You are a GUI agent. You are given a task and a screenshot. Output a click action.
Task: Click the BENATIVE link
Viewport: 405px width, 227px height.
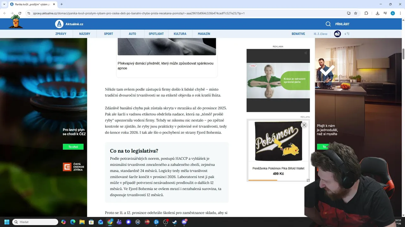click(x=298, y=34)
